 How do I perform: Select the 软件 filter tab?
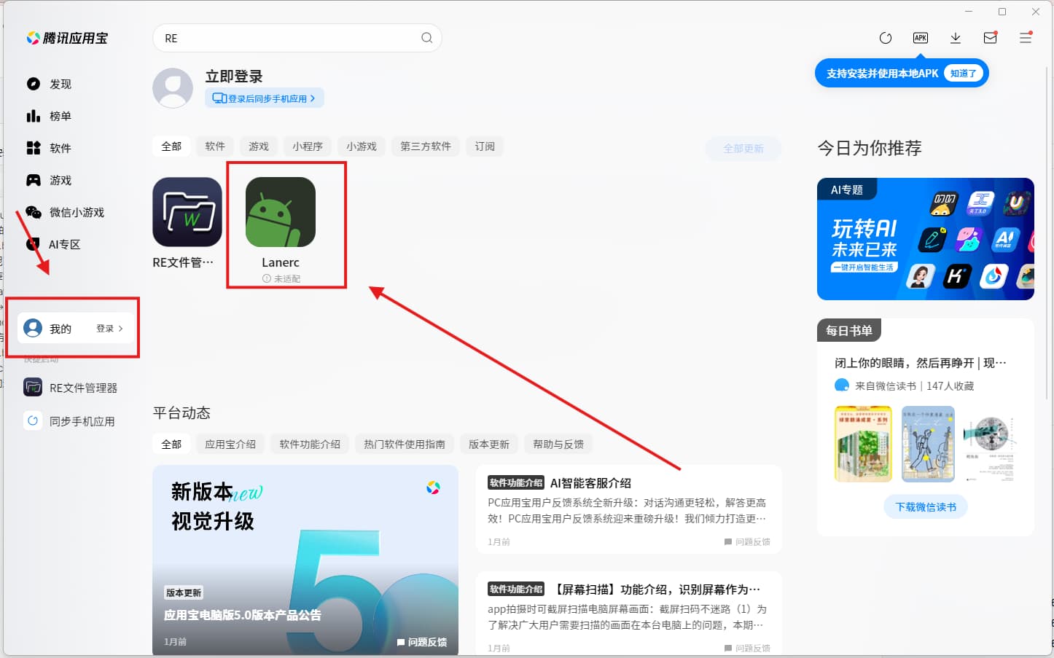[215, 146]
